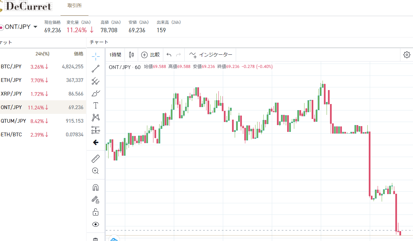This screenshot has height=241, width=413.
Task: Open the candlestick chart type selector
Action: [131, 55]
